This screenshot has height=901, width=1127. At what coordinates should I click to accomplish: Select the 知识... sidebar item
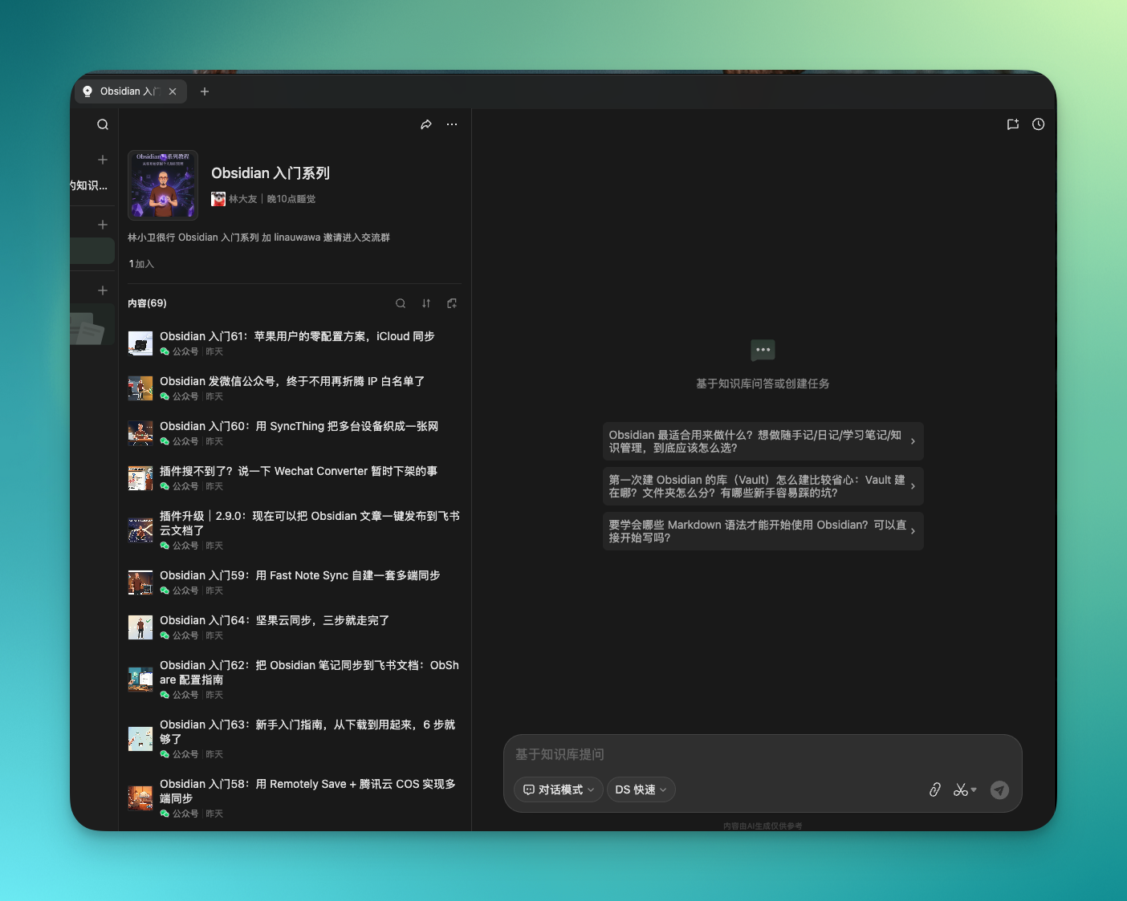pyautogui.click(x=89, y=185)
